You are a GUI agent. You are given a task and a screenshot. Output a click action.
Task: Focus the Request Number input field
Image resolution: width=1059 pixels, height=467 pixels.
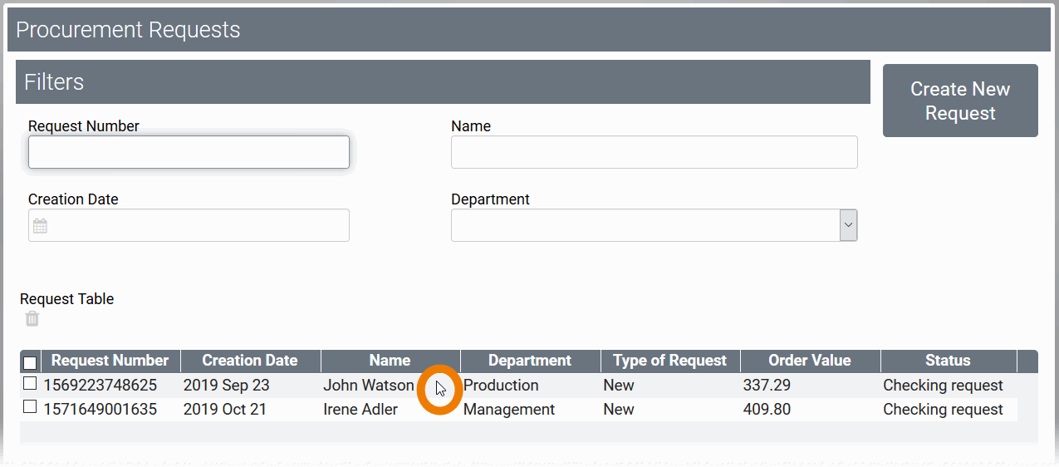[x=189, y=152]
